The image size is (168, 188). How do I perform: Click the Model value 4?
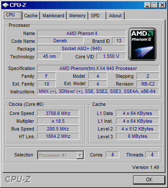coord(98,76)
